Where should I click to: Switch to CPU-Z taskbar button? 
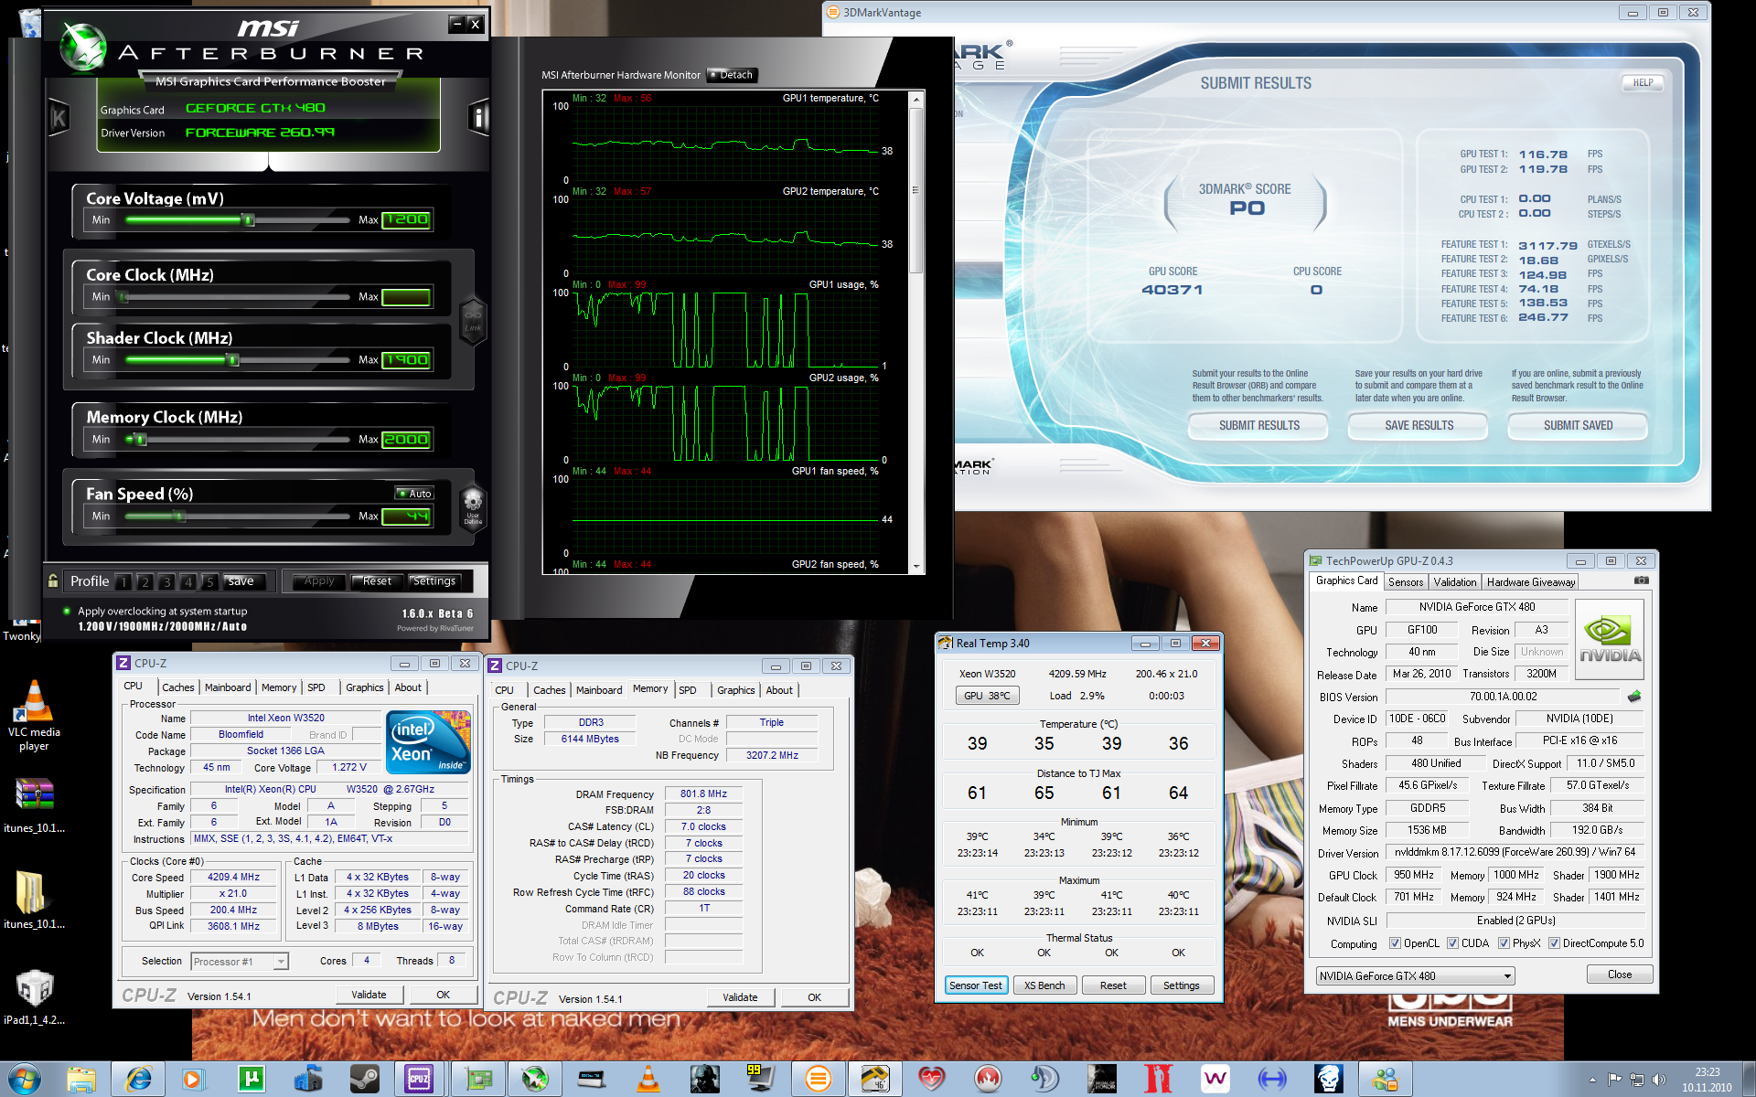(420, 1079)
